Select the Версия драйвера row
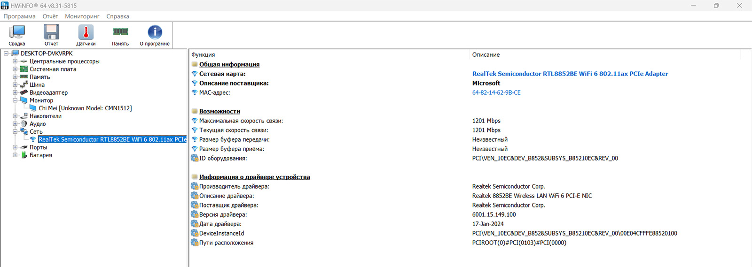752x267 pixels. coord(223,215)
